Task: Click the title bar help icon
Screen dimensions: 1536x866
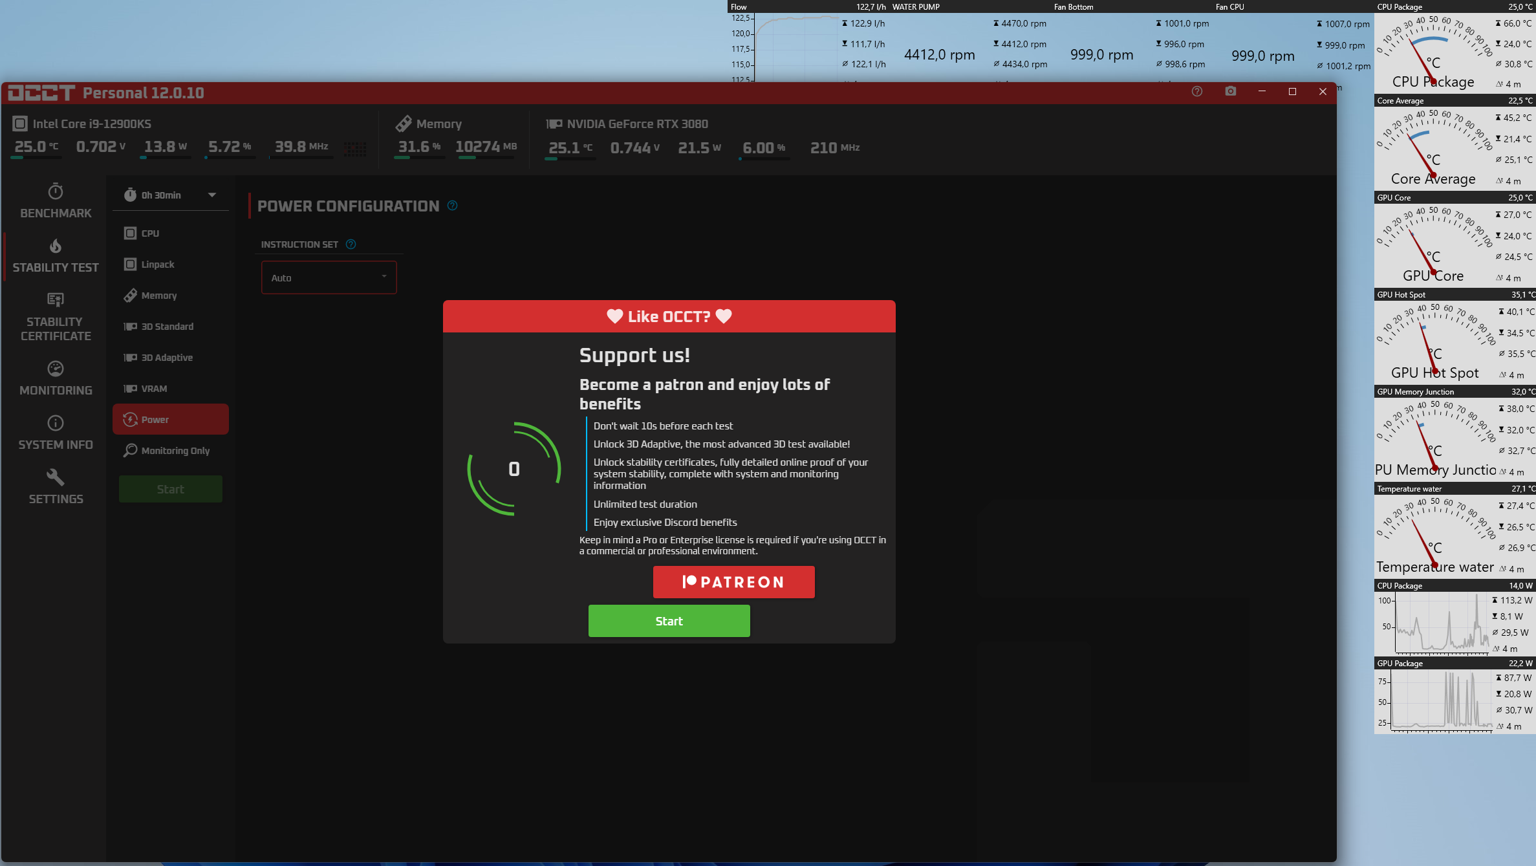Action: coord(1197,92)
